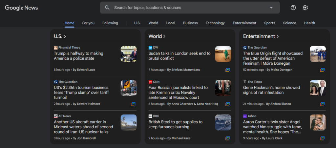Click the Blue Origin article thumbnail

tap(318, 54)
